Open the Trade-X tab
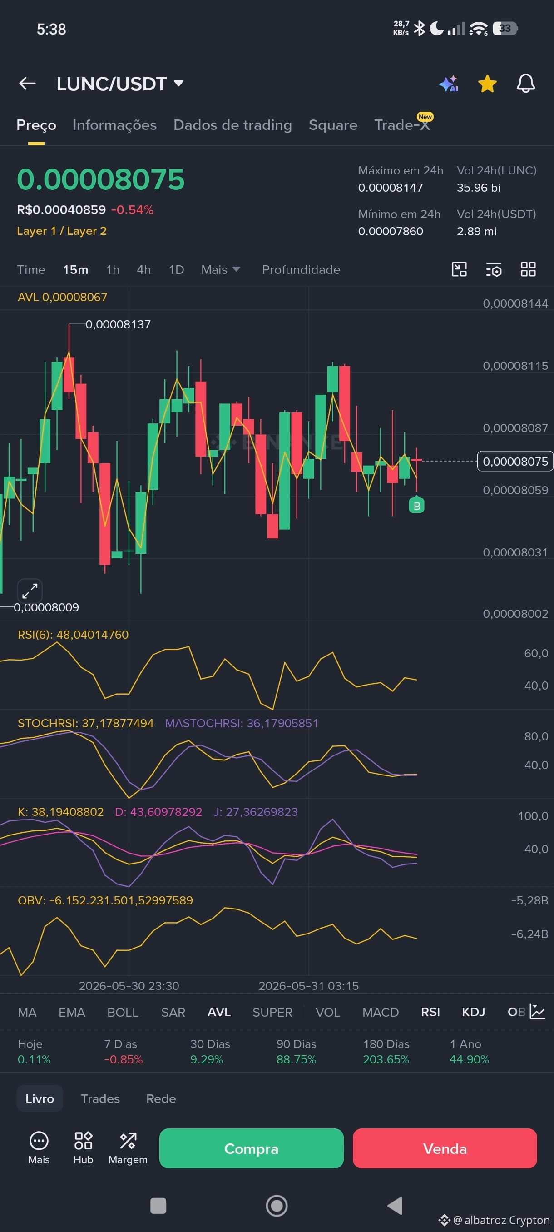 click(x=402, y=125)
